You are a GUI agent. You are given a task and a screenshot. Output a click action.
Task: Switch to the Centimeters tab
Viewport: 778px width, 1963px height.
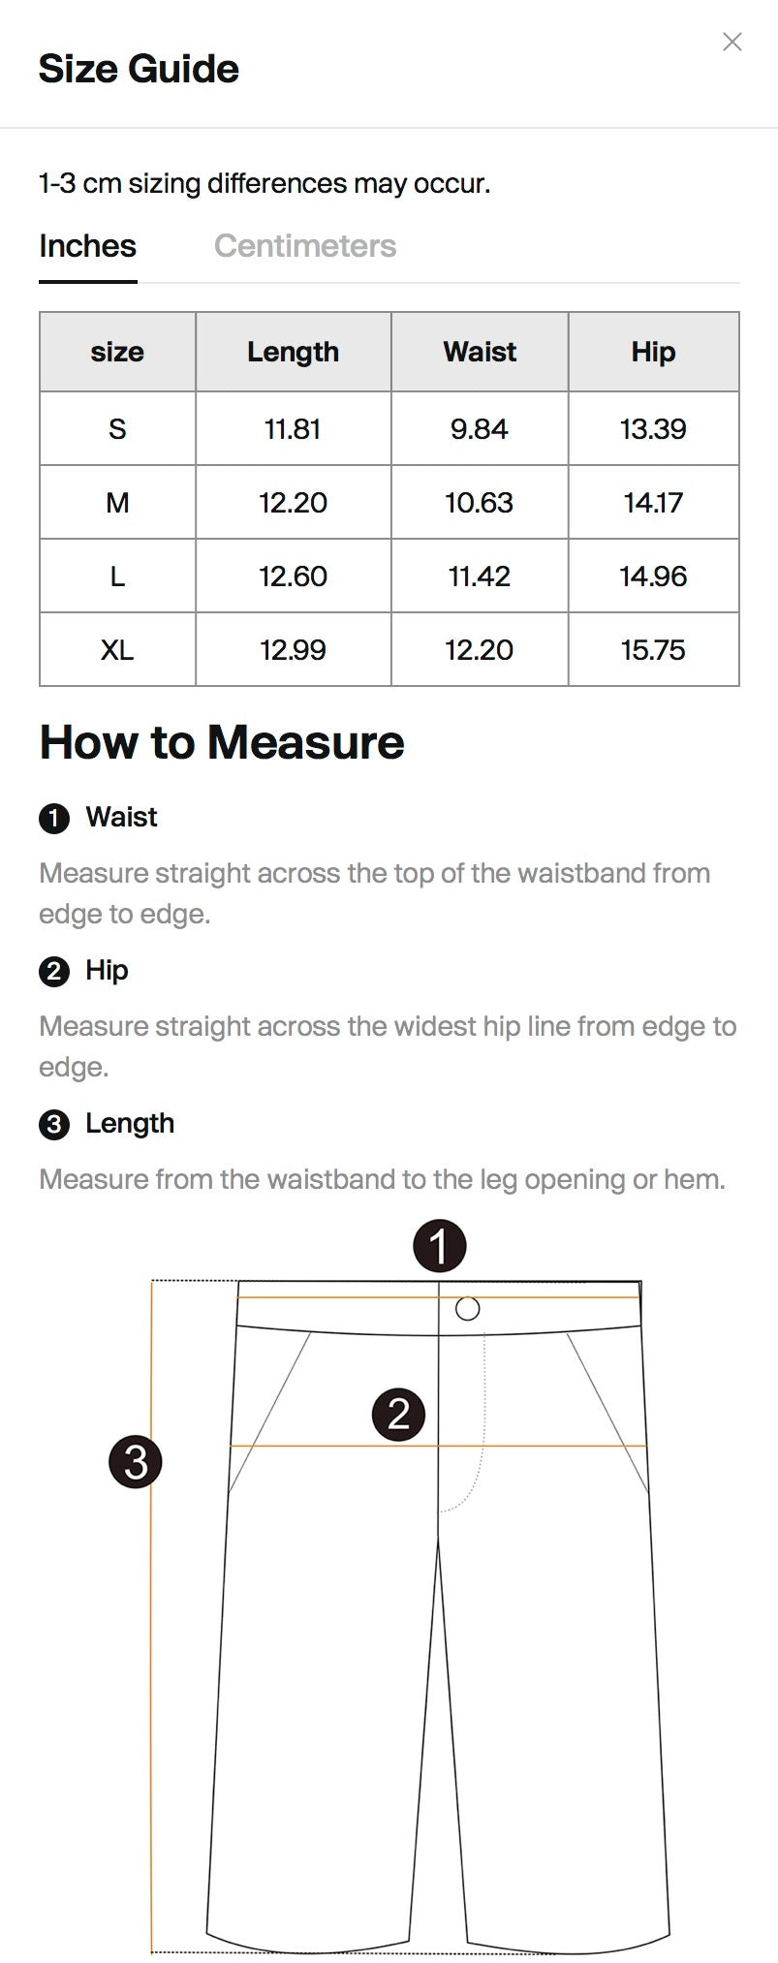305,246
